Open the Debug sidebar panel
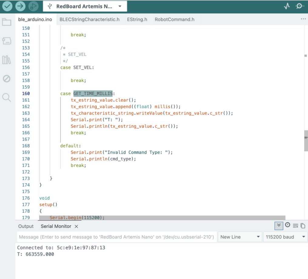 pyautogui.click(x=6, y=79)
